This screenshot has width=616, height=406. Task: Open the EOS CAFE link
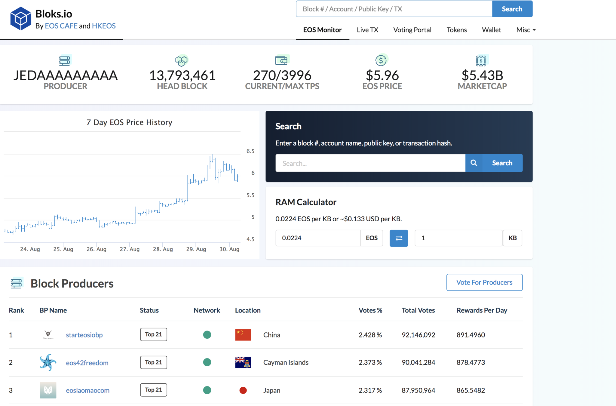tap(61, 26)
